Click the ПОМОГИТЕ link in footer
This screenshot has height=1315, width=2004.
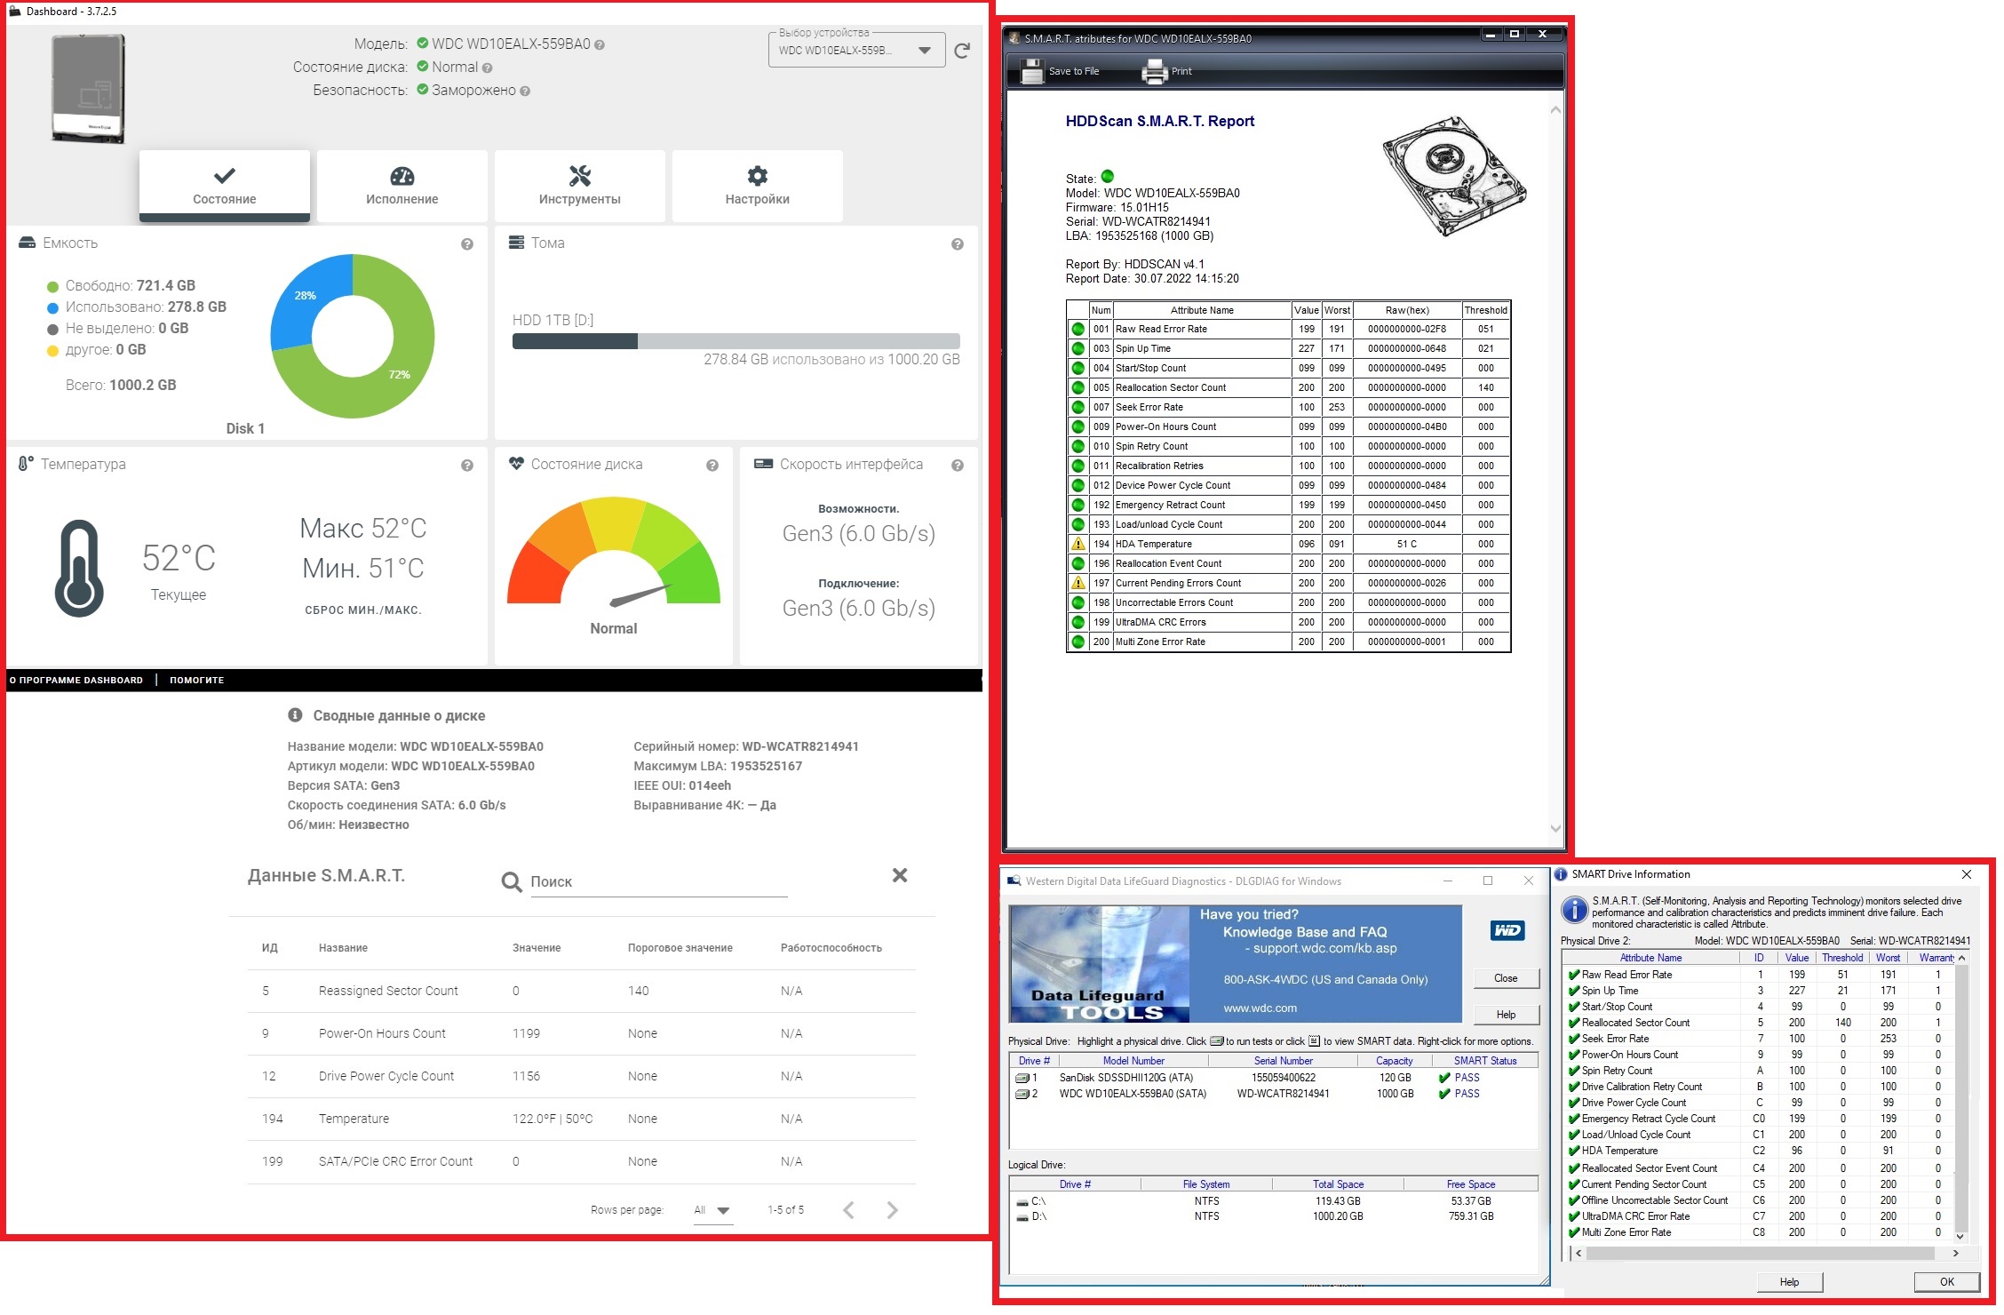[x=196, y=681]
